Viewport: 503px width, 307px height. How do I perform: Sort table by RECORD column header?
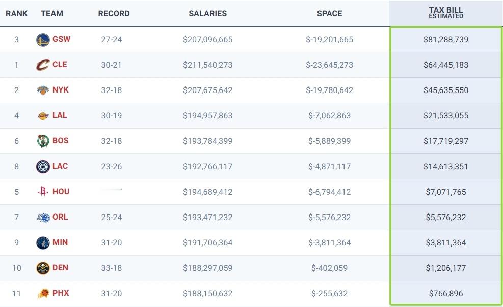coord(114,13)
